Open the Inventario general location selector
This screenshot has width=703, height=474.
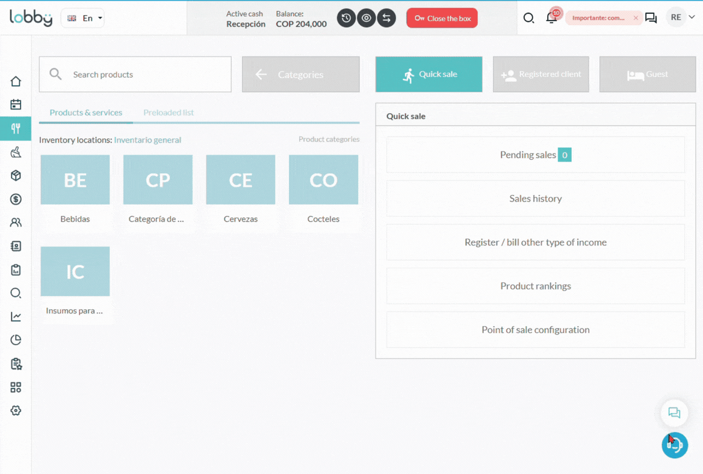click(147, 140)
